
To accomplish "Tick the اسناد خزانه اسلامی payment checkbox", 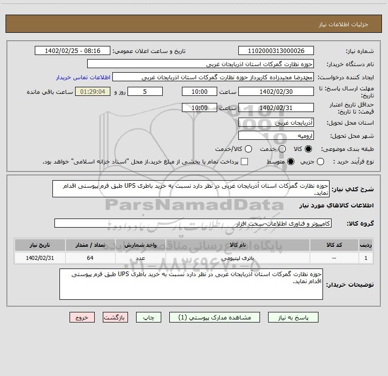I will click(x=244, y=162).
